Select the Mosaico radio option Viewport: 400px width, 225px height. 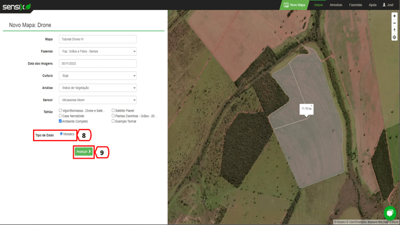pos(61,134)
